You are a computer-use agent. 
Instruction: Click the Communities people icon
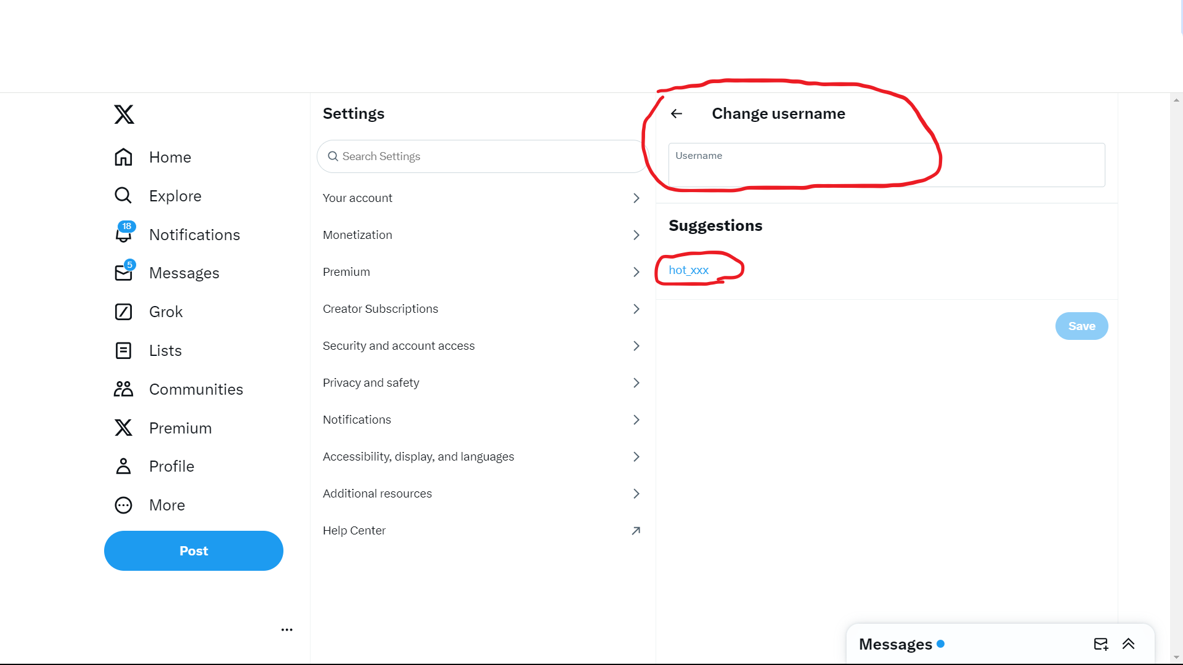click(124, 389)
